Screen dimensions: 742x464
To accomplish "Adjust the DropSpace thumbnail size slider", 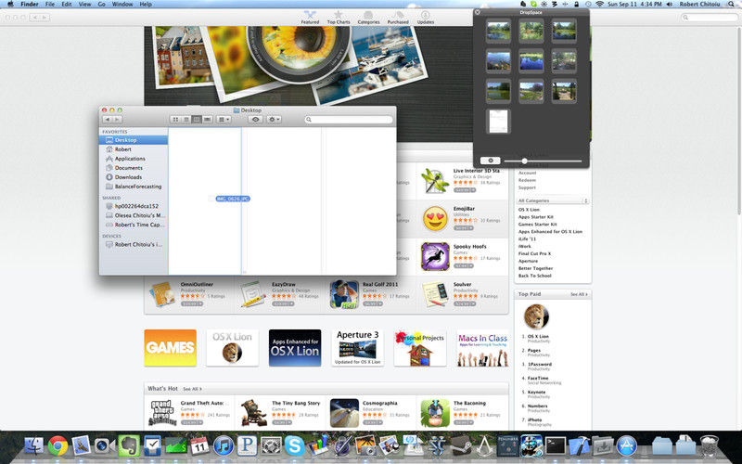I will [524, 161].
